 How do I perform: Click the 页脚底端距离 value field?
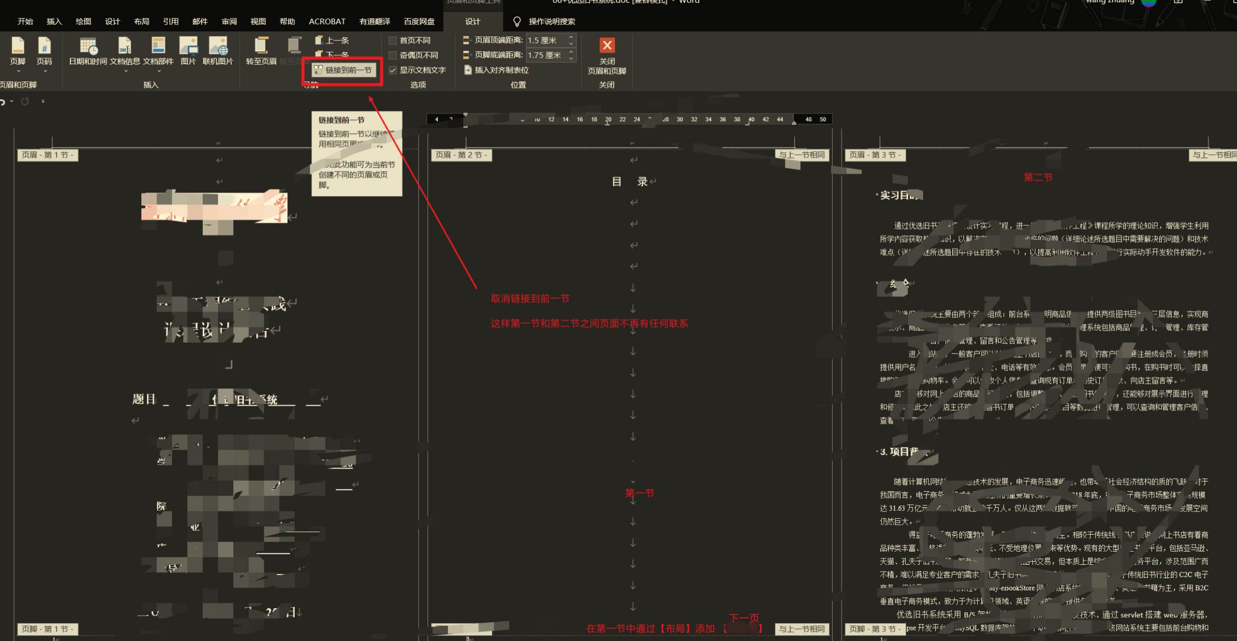point(545,55)
